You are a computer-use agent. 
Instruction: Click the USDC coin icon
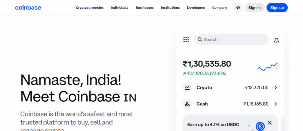pyautogui.click(x=260, y=126)
